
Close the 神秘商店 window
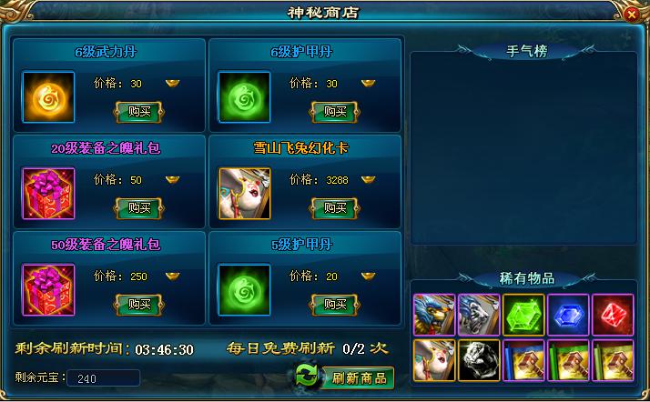coord(632,15)
